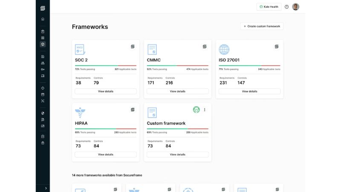Open the shield icon in sidebar
This screenshot has height=192, width=341.
pyautogui.click(x=43, y=113)
